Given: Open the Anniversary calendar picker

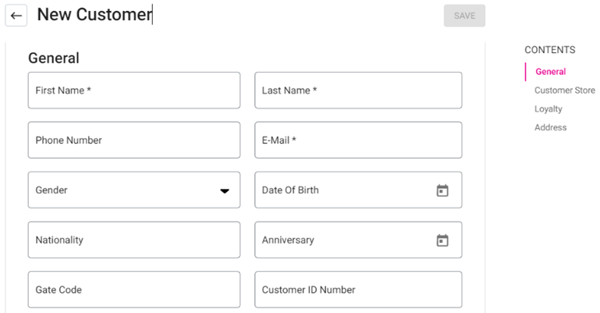Looking at the screenshot, I should click(442, 240).
